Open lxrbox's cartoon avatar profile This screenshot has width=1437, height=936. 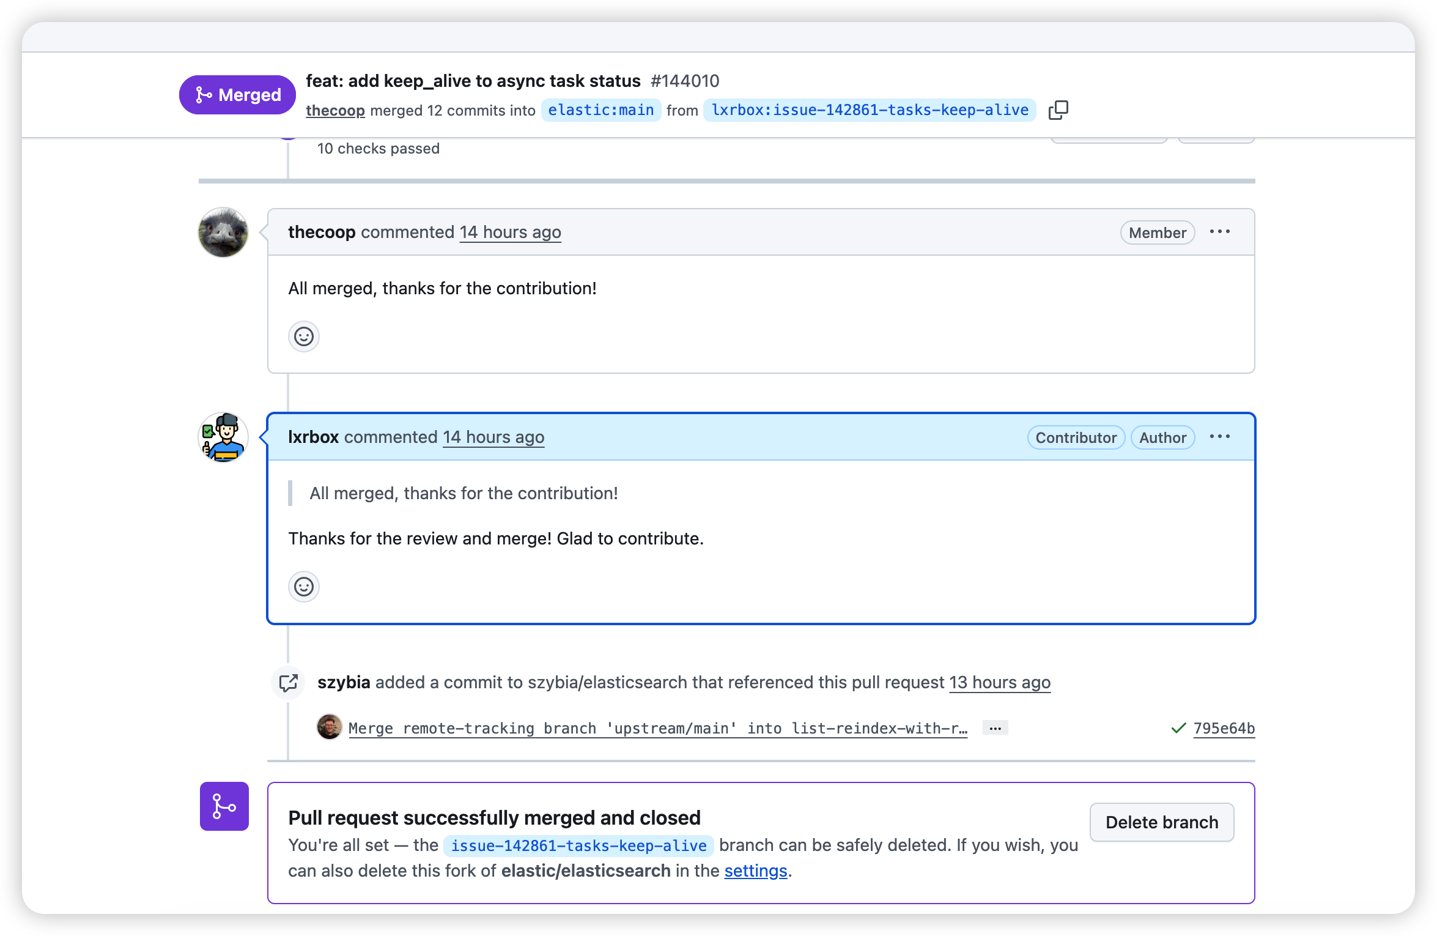click(x=223, y=437)
